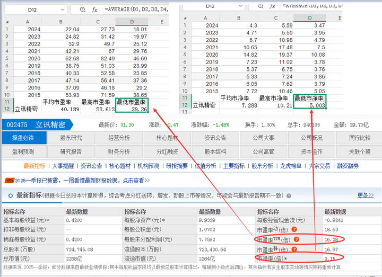Screen dimensions: 382x277
Task: Open the 资讯公告 gray tab button
Action: point(215,138)
